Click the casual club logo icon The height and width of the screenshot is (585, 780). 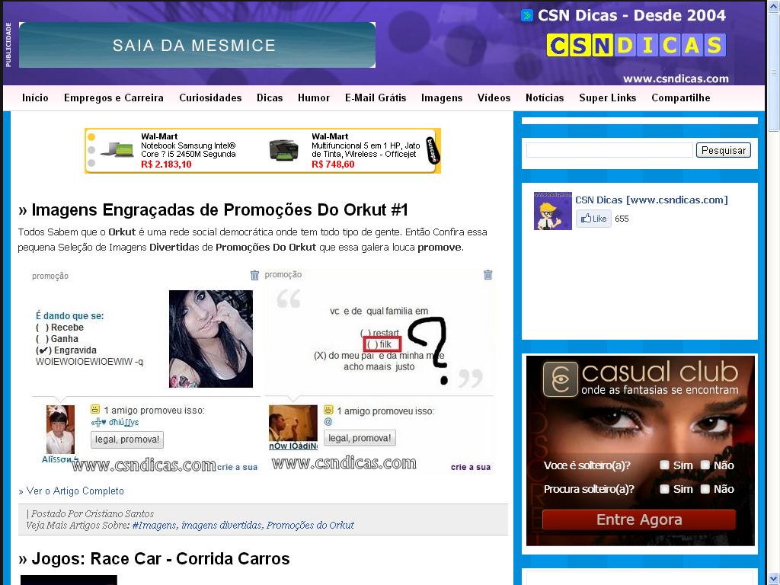point(560,379)
